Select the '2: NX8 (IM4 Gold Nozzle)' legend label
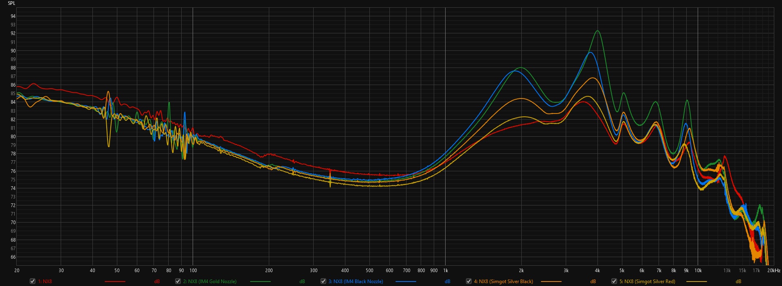 point(210,282)
